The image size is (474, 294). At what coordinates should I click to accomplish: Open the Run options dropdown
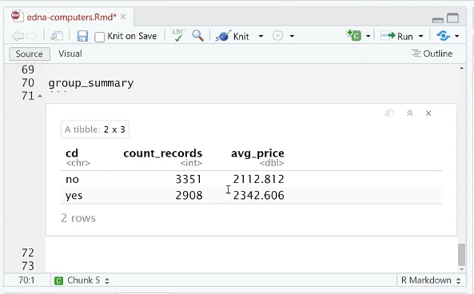click(x=420, y=36)
